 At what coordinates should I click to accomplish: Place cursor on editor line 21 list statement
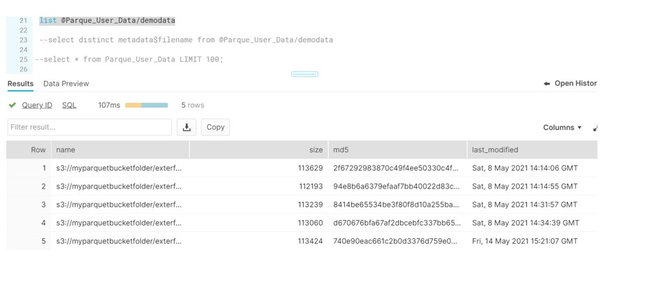[107, 21]
